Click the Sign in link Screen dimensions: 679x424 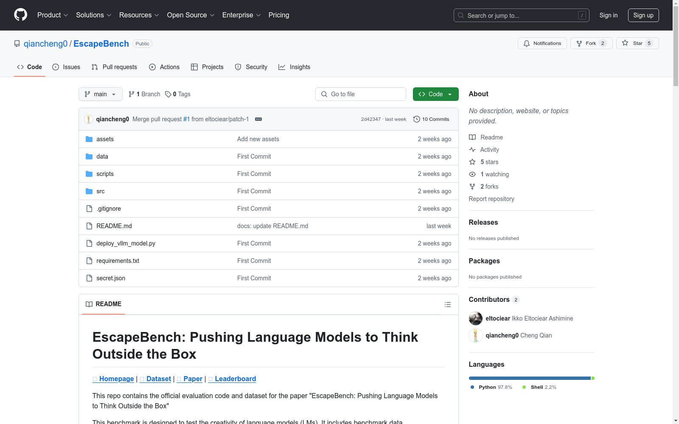point(609,15)
